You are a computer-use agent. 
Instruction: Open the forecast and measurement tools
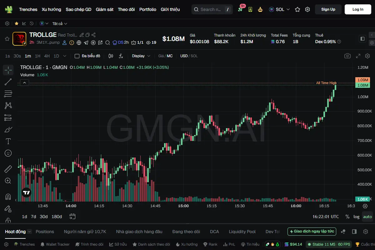point(8,117)
